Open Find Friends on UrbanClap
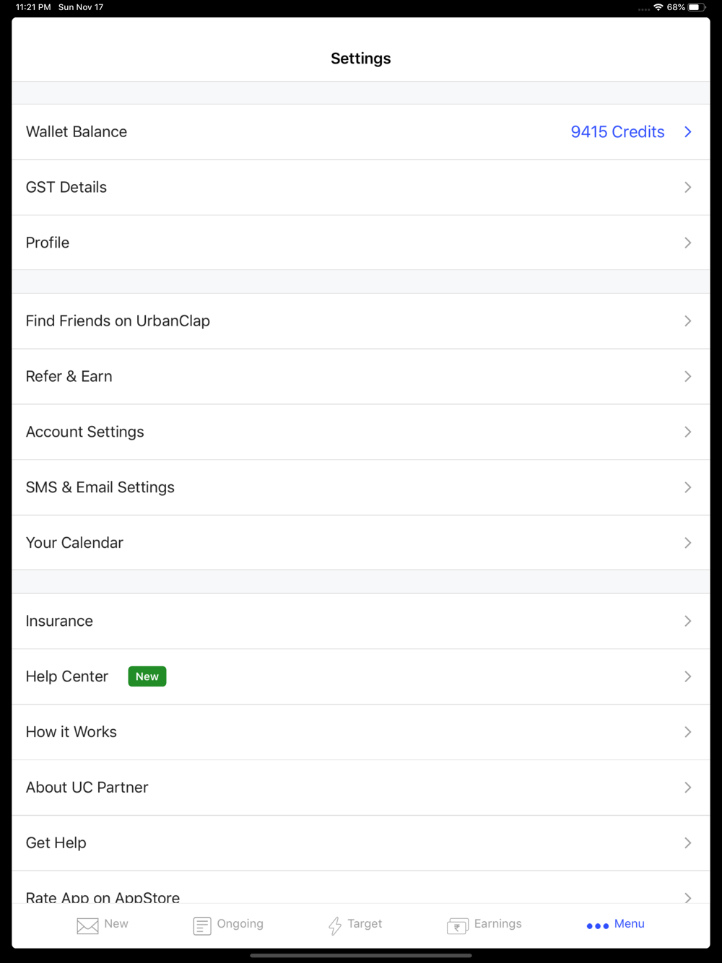The width and height of the screenshot is (722, 963). 361,321
